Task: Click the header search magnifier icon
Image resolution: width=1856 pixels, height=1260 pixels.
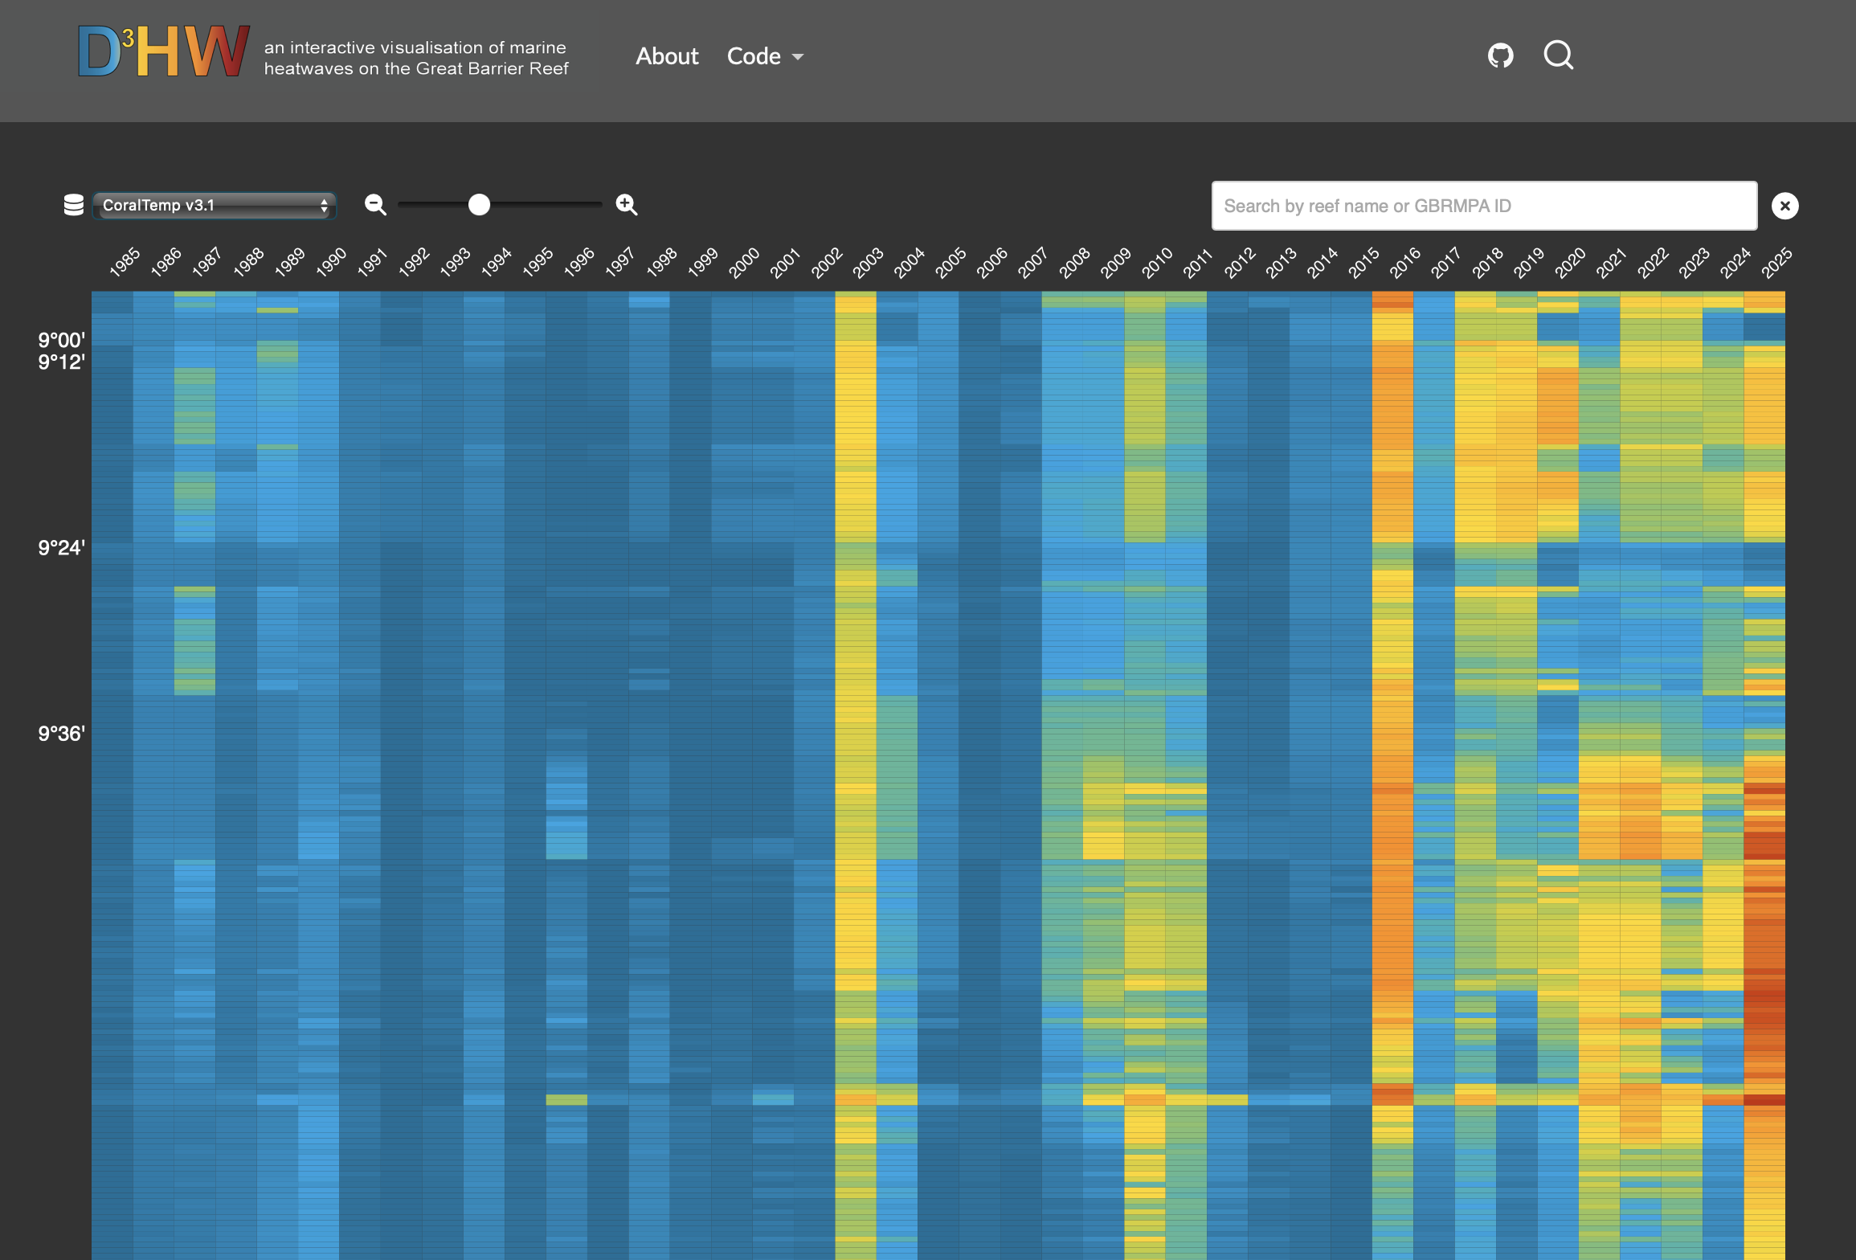Action: (1558, 55)
